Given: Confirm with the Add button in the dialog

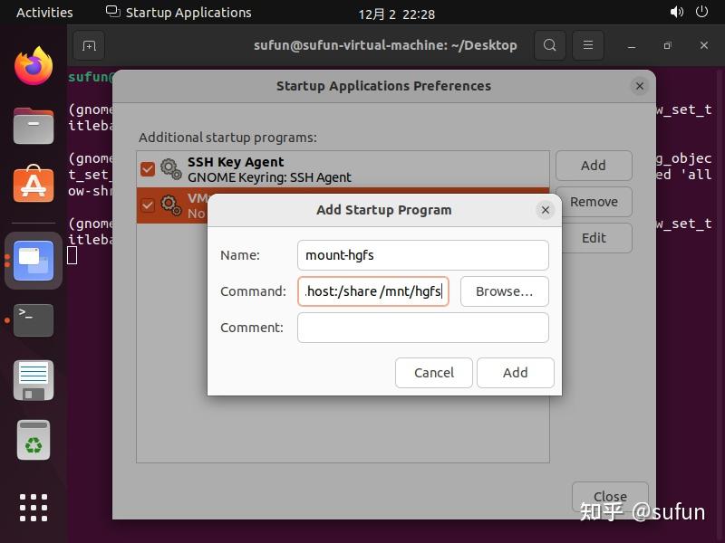Looking at the screenshot, I should pos(515,372).
